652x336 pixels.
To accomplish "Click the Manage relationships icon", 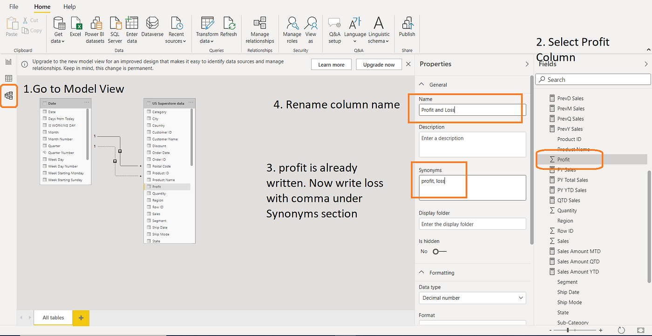I will click(259, 28).
